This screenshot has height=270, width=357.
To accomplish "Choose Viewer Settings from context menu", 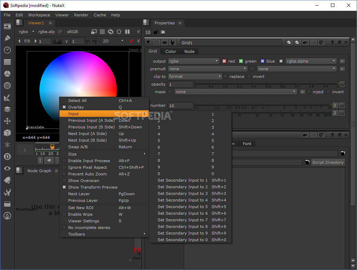I will pyautogui.click(x=104, y=221).
